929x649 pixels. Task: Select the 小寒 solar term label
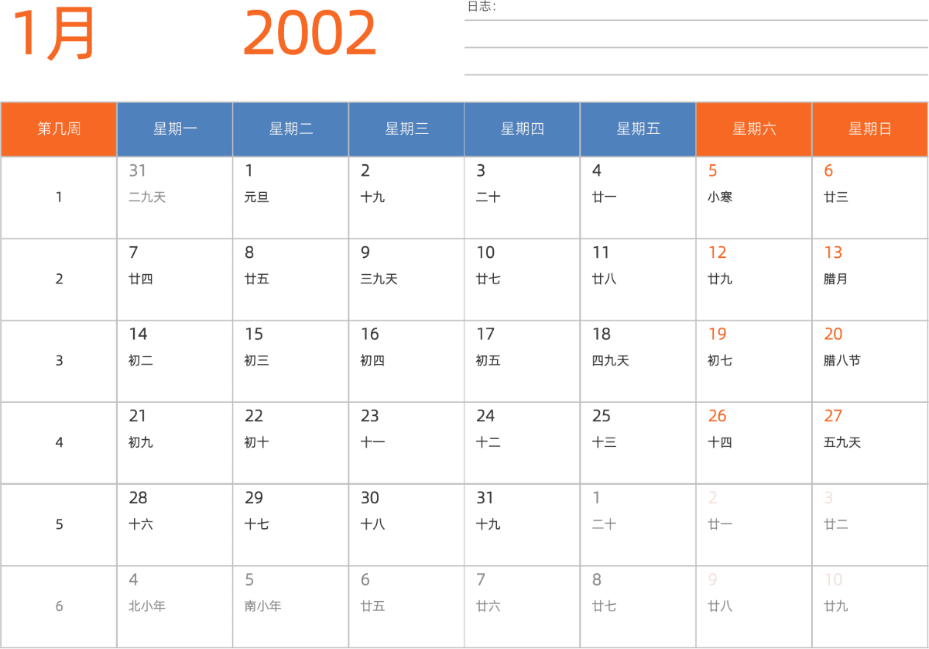click(720, 197)
